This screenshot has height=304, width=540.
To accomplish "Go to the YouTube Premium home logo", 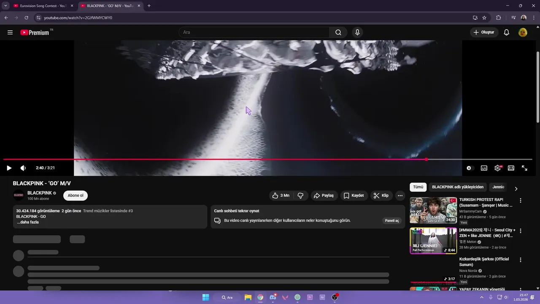I will (35, 33).
